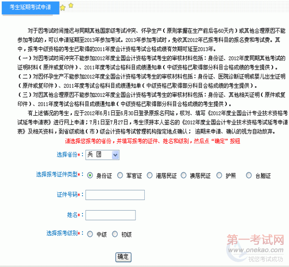
Task: Open the 考生延期考试申请 tab
Action: click(30, 8)
